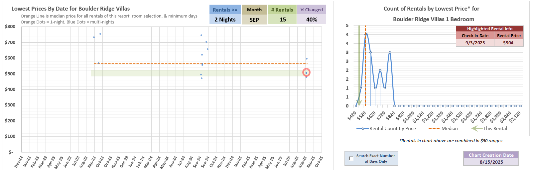Click the orange dashed median line in price chart
Screen dimensions: 533x171
point(200,63)
